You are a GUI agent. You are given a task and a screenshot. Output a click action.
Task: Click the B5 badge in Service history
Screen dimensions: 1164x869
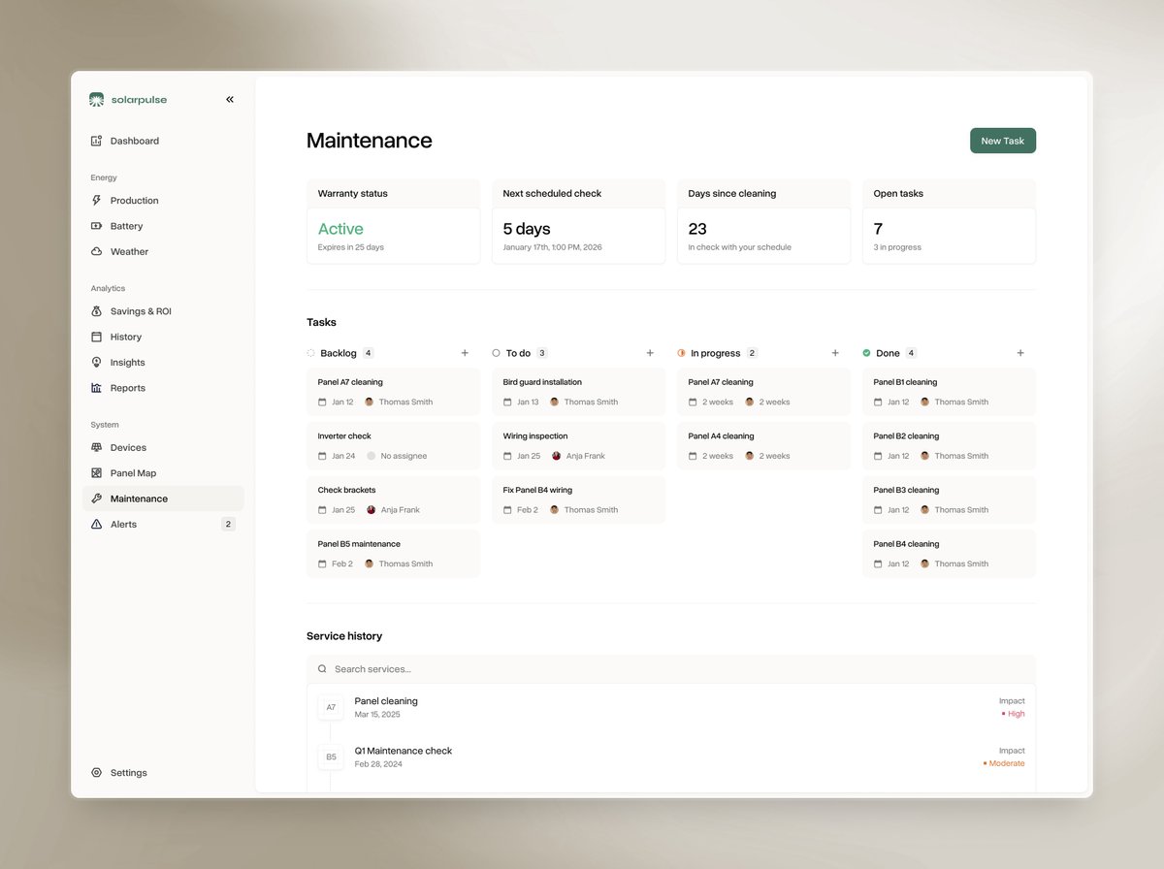tap(331, 756)
